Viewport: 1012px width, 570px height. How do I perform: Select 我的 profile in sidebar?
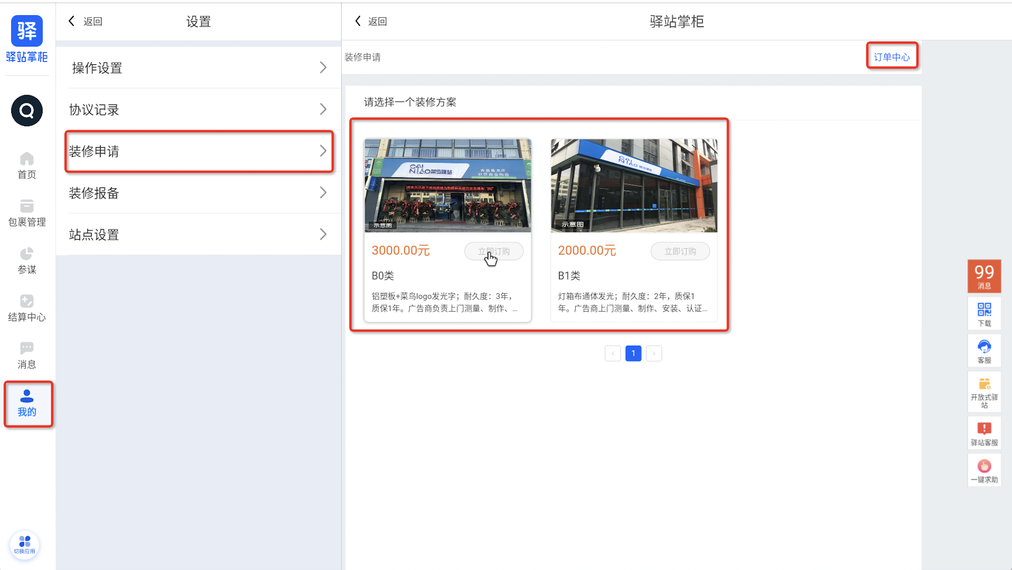tap(27, 403)
